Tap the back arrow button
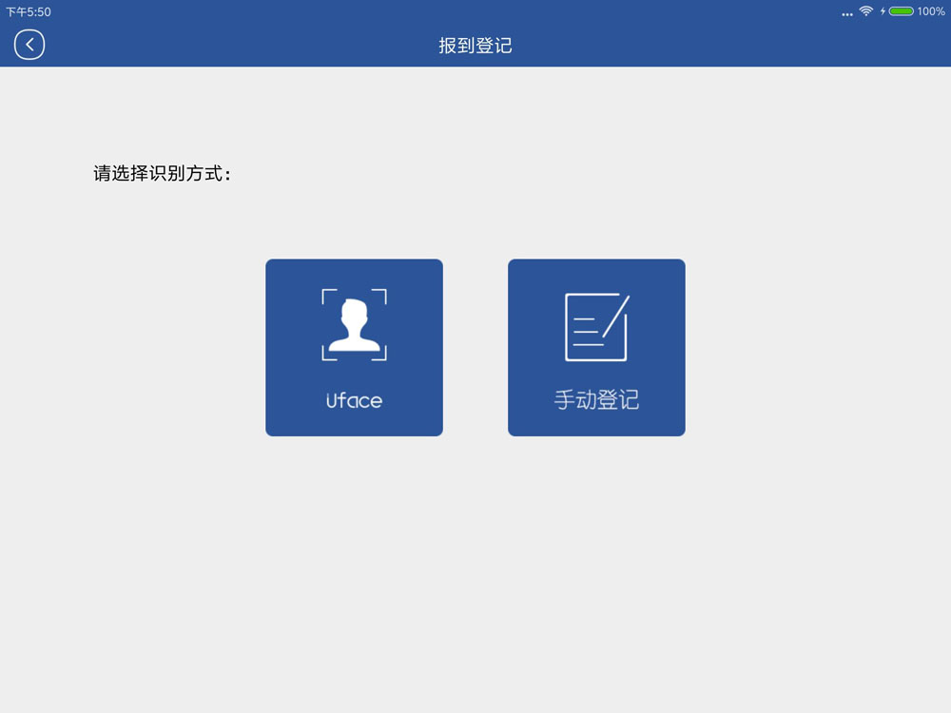This screenshot has height=713, width=951. [x=29, y=45]
